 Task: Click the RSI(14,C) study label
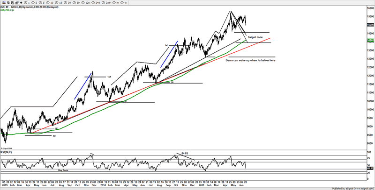pos(7,152)
